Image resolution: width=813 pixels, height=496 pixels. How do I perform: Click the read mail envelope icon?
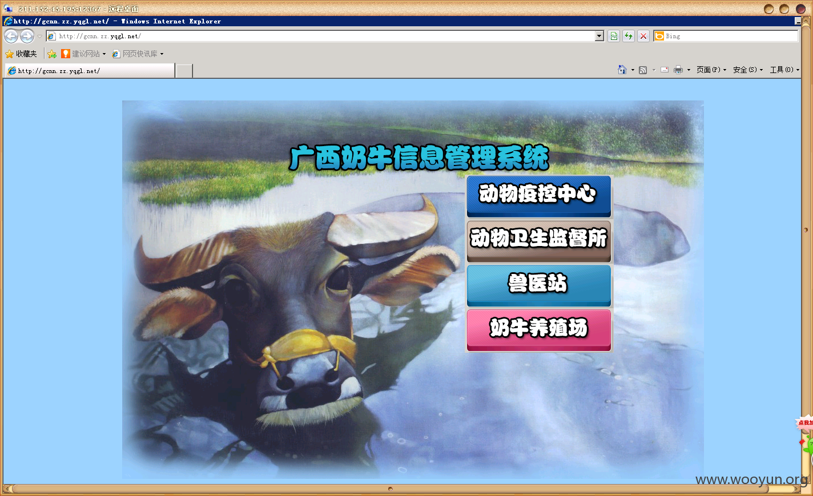(665, 70)
